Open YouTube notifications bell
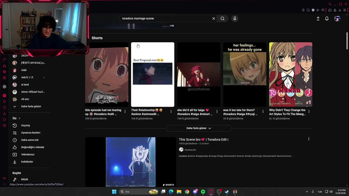The width and height of the screenshot is (349, 196). [327, 19]
